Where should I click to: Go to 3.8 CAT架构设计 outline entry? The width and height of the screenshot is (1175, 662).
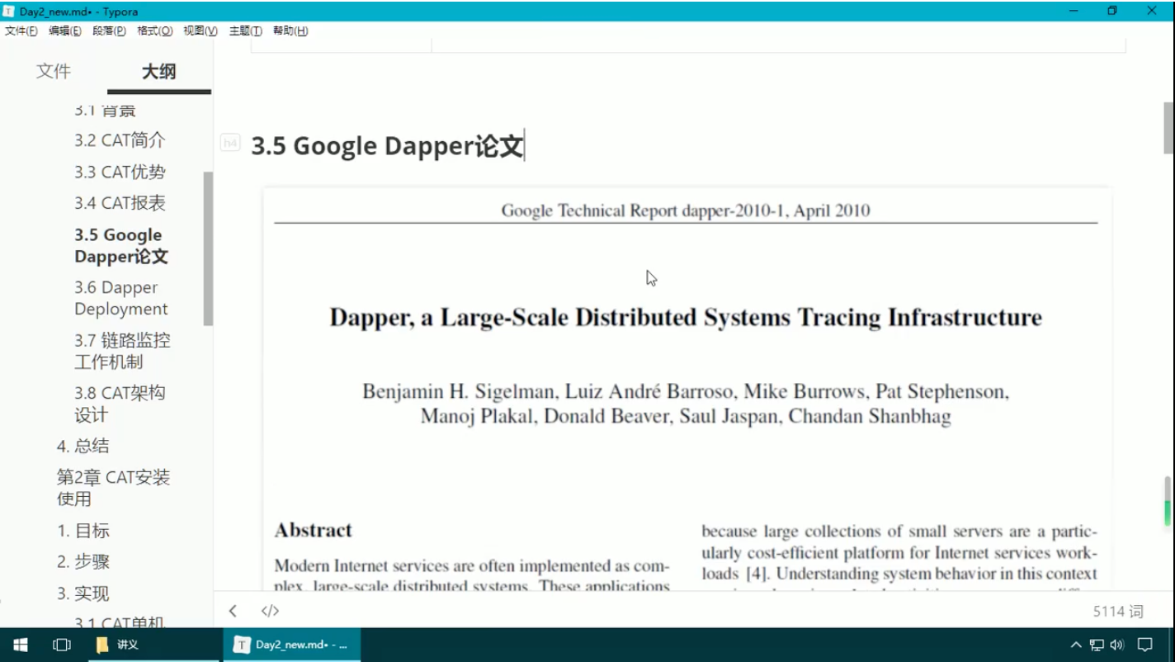tap(120, 404)
